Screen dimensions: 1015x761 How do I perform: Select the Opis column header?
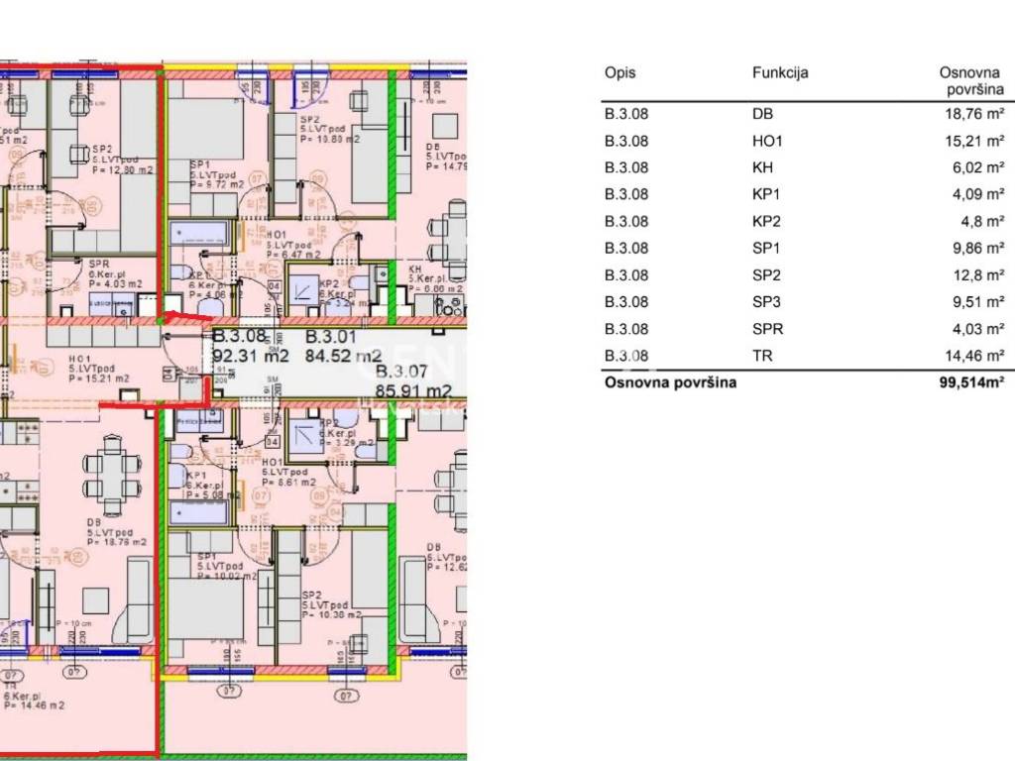point(620,73)
